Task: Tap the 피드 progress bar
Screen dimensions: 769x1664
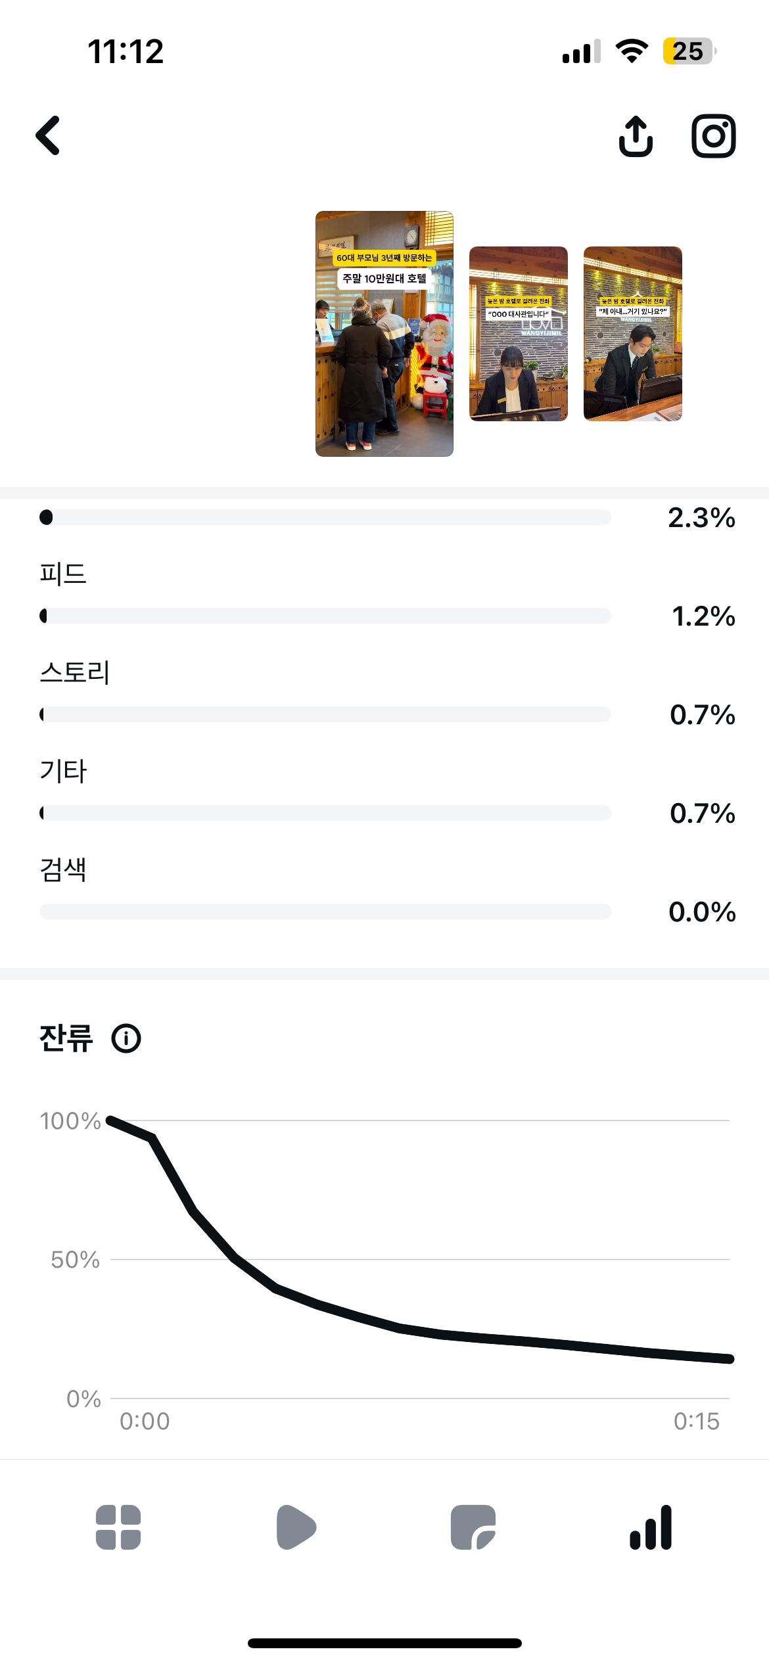Action: [x=325, y=616]
